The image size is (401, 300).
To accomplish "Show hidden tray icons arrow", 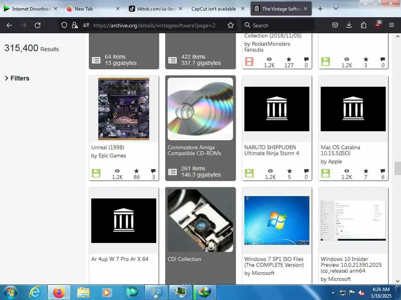I will [333, 293].
